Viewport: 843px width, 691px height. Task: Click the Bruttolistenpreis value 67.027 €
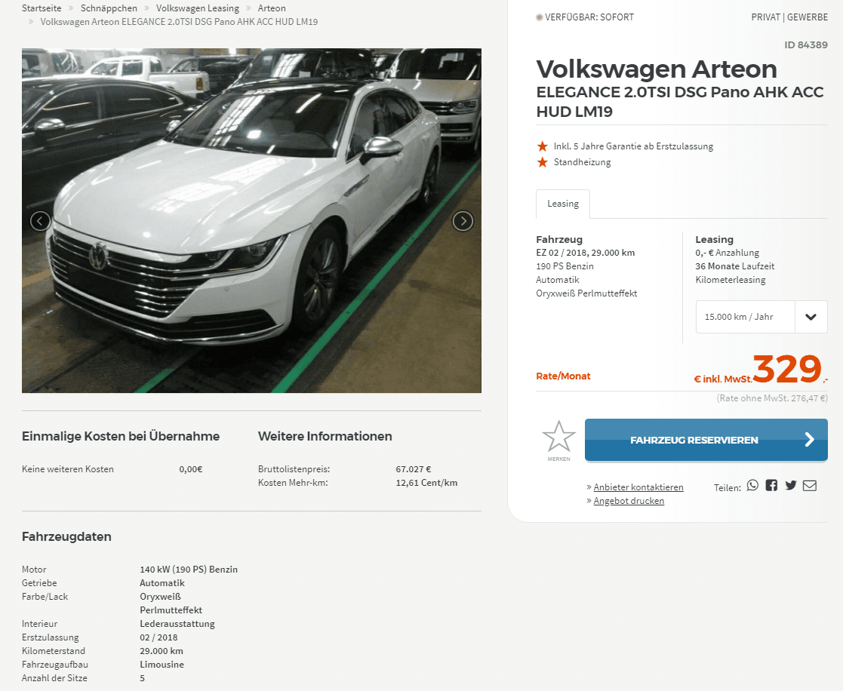click(x=414, y=469)
